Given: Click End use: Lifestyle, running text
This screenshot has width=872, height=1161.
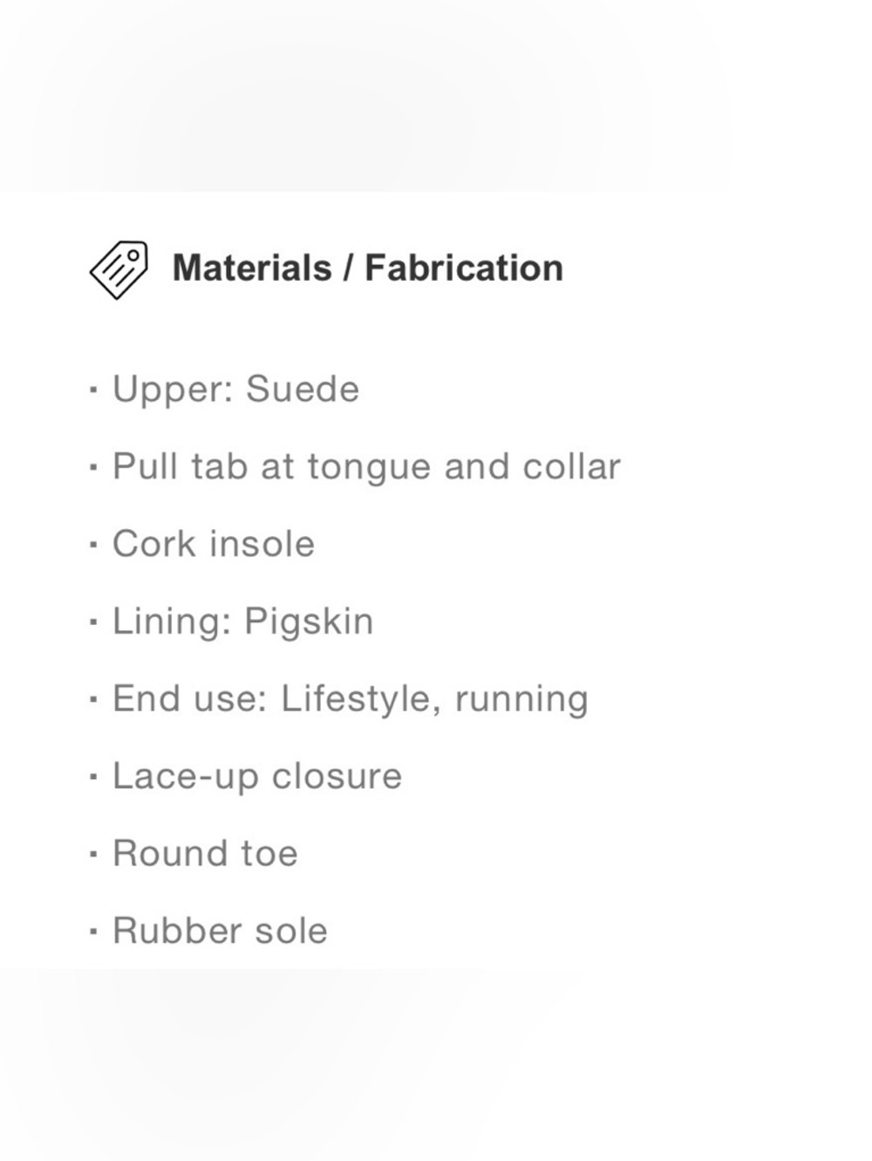Looking at the screenshot, I should point(351,700).
